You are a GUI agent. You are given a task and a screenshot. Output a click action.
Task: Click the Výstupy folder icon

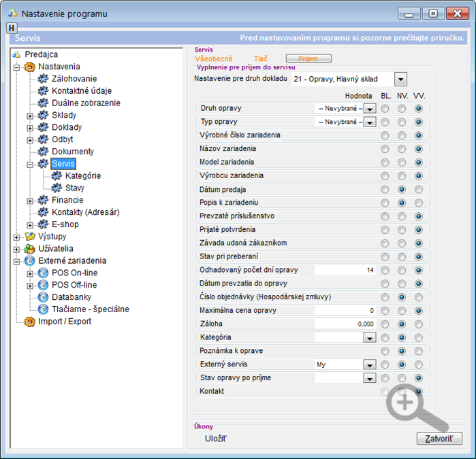point(30,237)
